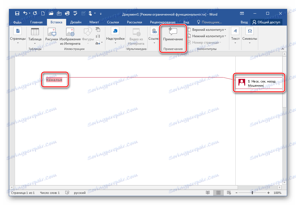Toggle spell check indicator in status bar
This screenshot has width=296, height=205.
pyautogui.click(x=67, y=192)
